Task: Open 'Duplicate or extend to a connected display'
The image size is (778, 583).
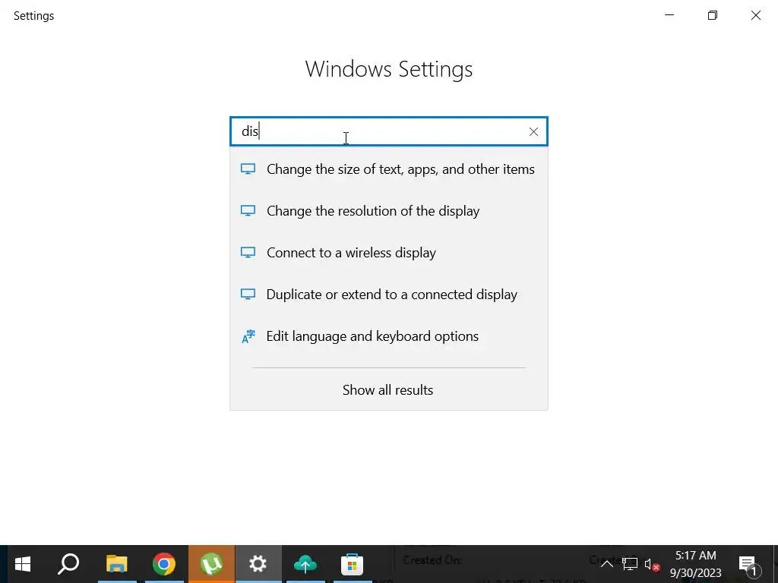Action: (389, 294)
